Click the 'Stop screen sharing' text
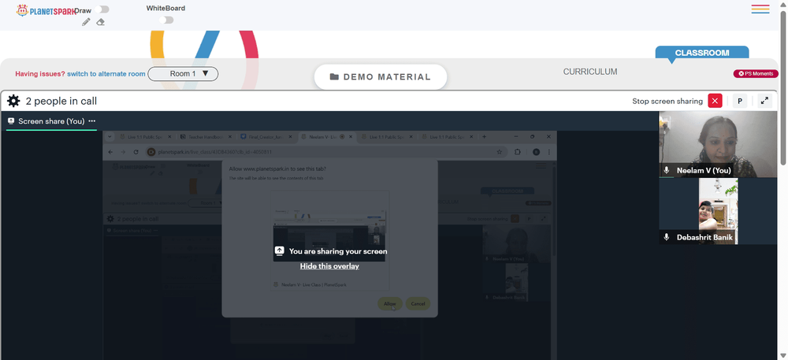This screenshot has height=360, width=788. click(x=667, y=101)
